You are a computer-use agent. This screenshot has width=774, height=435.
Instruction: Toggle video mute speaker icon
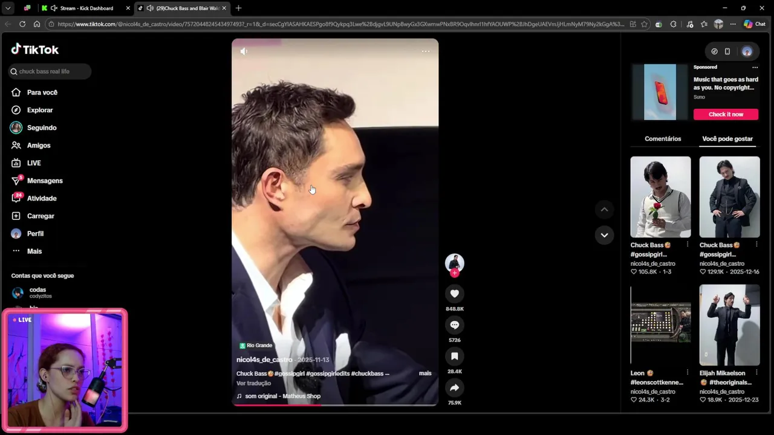[244, 51]
